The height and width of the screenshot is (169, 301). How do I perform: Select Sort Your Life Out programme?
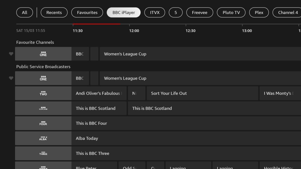tap(202, 93)
